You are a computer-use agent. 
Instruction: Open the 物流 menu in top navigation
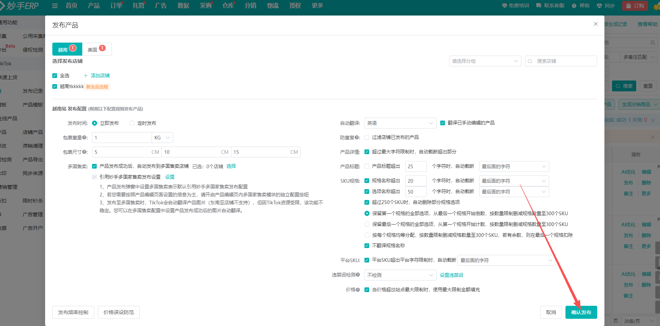point(273,5)
